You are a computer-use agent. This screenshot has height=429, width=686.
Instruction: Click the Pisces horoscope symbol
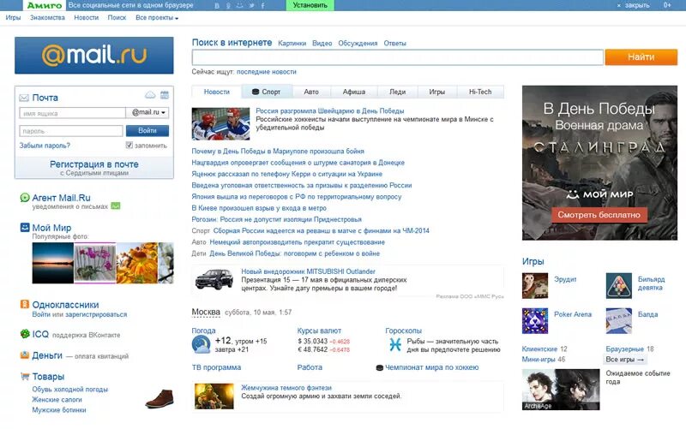pos(395,345)
